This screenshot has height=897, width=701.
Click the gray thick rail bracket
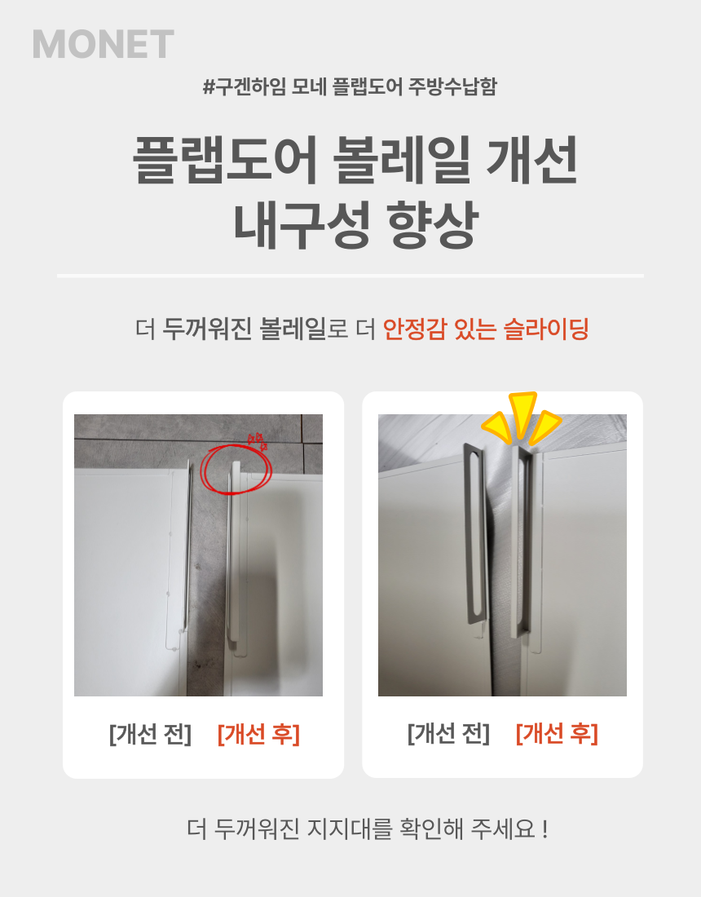pyautogui.click(x=476, y=532)
